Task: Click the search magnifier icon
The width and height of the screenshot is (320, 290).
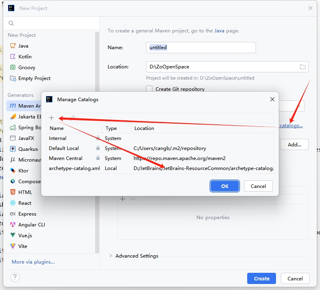Action: click(x=11, y=23)
